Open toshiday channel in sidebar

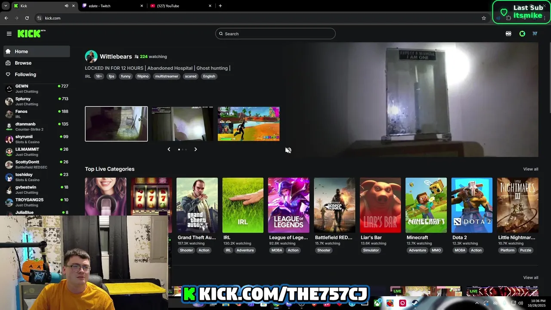pyautogui.click(x=37, y=177)
